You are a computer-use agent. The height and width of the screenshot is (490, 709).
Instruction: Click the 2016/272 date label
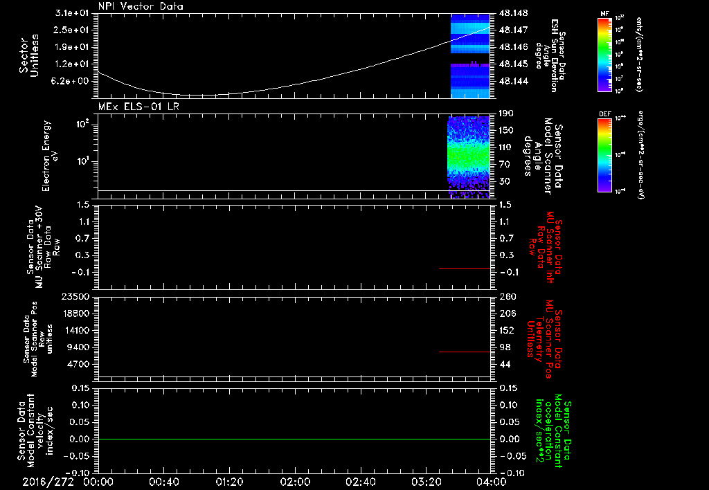[x=48, y=482]
